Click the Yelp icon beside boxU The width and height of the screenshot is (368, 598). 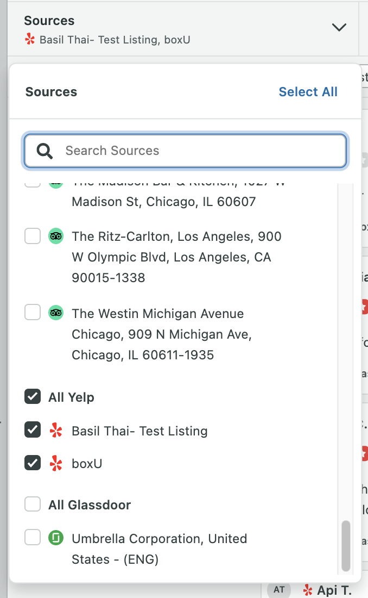(56, 464)
